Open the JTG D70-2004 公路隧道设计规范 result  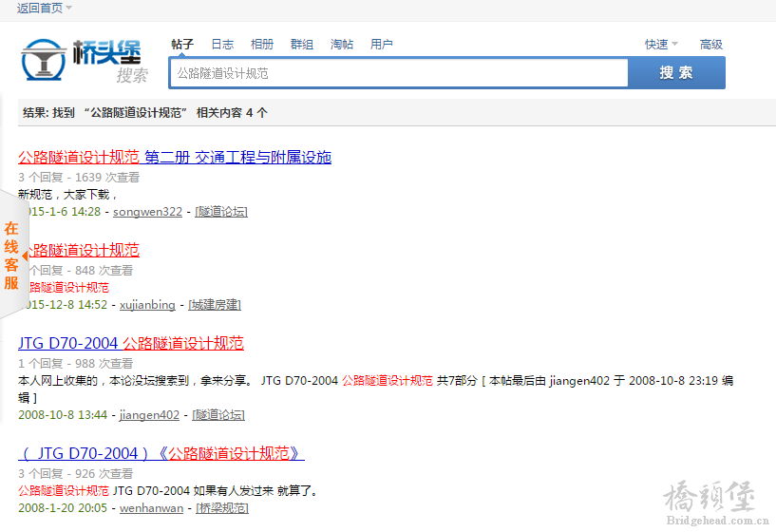tap(131, 344)
